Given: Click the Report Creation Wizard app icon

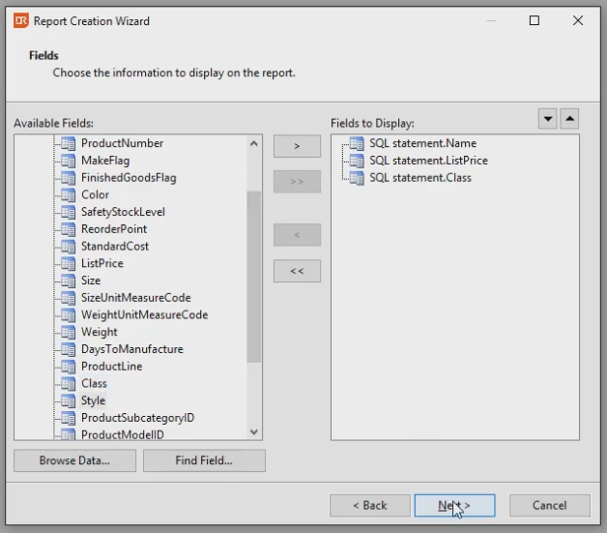Looking at the screenshot, I should point(20,20).
